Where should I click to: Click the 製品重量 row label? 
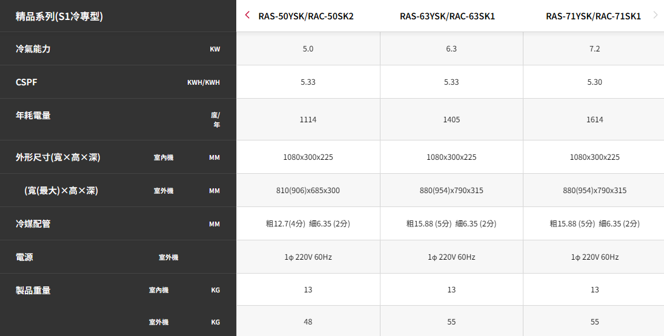[33, 290]
